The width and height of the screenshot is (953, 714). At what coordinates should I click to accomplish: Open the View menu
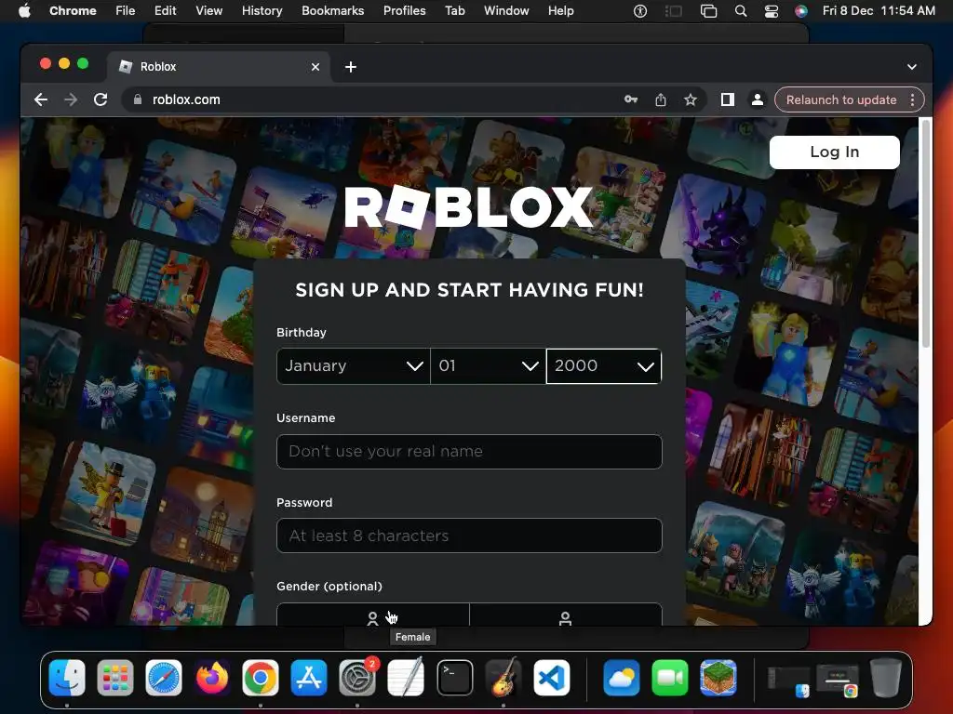(209, 11)
